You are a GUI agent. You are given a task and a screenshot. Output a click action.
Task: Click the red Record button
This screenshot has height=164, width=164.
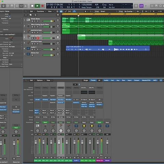coord(42,6)
